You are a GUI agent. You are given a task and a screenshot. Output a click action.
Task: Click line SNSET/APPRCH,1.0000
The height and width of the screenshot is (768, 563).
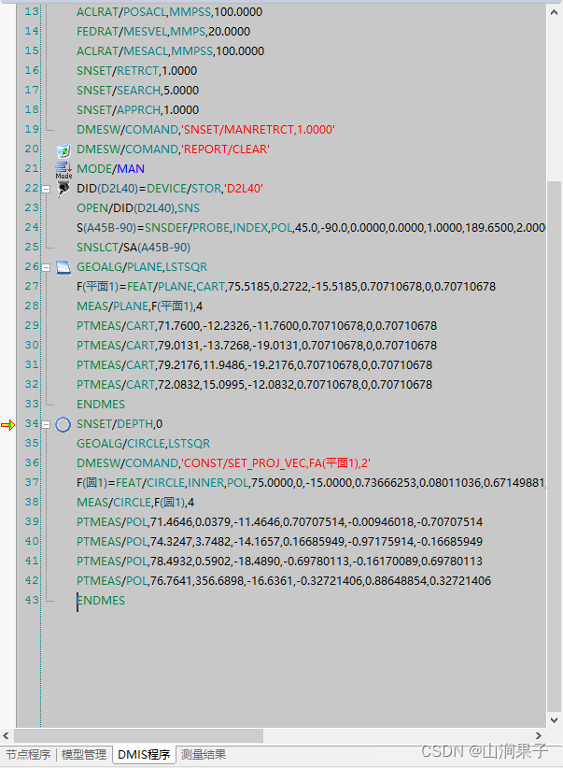coord(137,109)
